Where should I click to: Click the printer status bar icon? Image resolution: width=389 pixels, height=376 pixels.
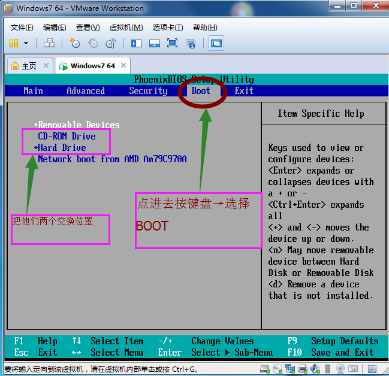[x=303, y=369]
